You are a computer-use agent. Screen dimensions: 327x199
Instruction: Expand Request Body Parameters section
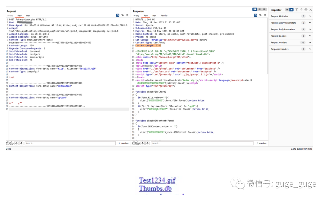point(310,29)
